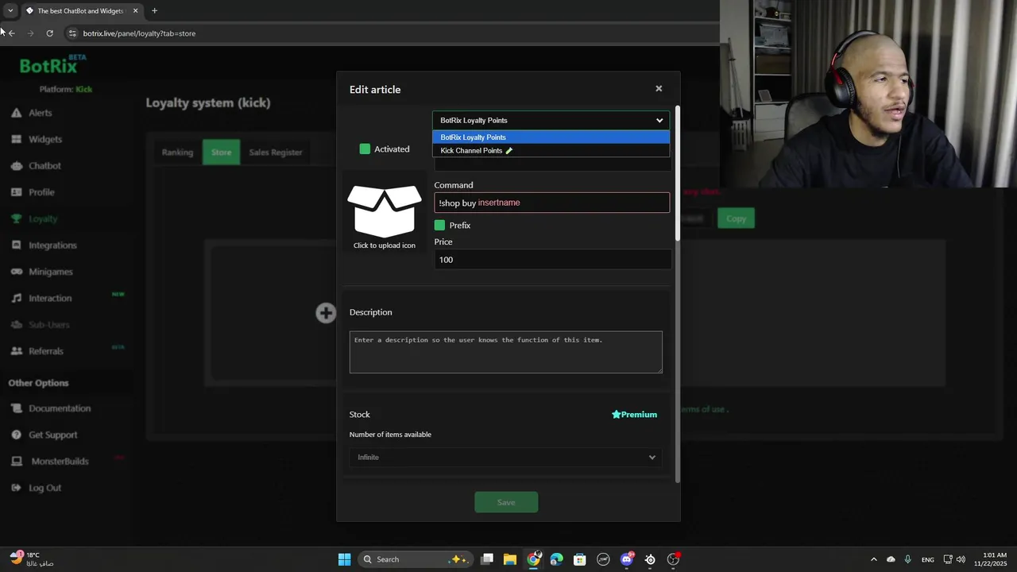Image resolution: width=1017 pixels, height=572 pixels.
Task: Open Sub-Users in the sidebar
Action: click(x=48, y=324)
